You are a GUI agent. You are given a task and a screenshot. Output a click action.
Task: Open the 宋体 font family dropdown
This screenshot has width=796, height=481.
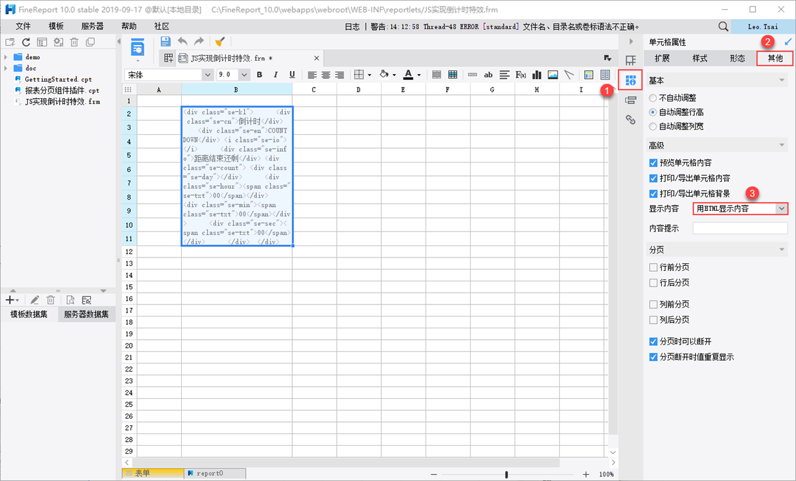207,74
